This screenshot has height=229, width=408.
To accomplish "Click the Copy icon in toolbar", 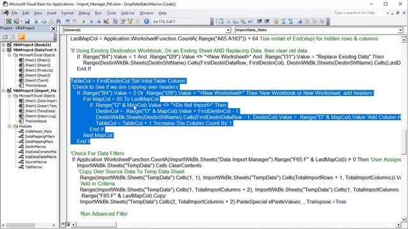I will click(x=43, y=22).
